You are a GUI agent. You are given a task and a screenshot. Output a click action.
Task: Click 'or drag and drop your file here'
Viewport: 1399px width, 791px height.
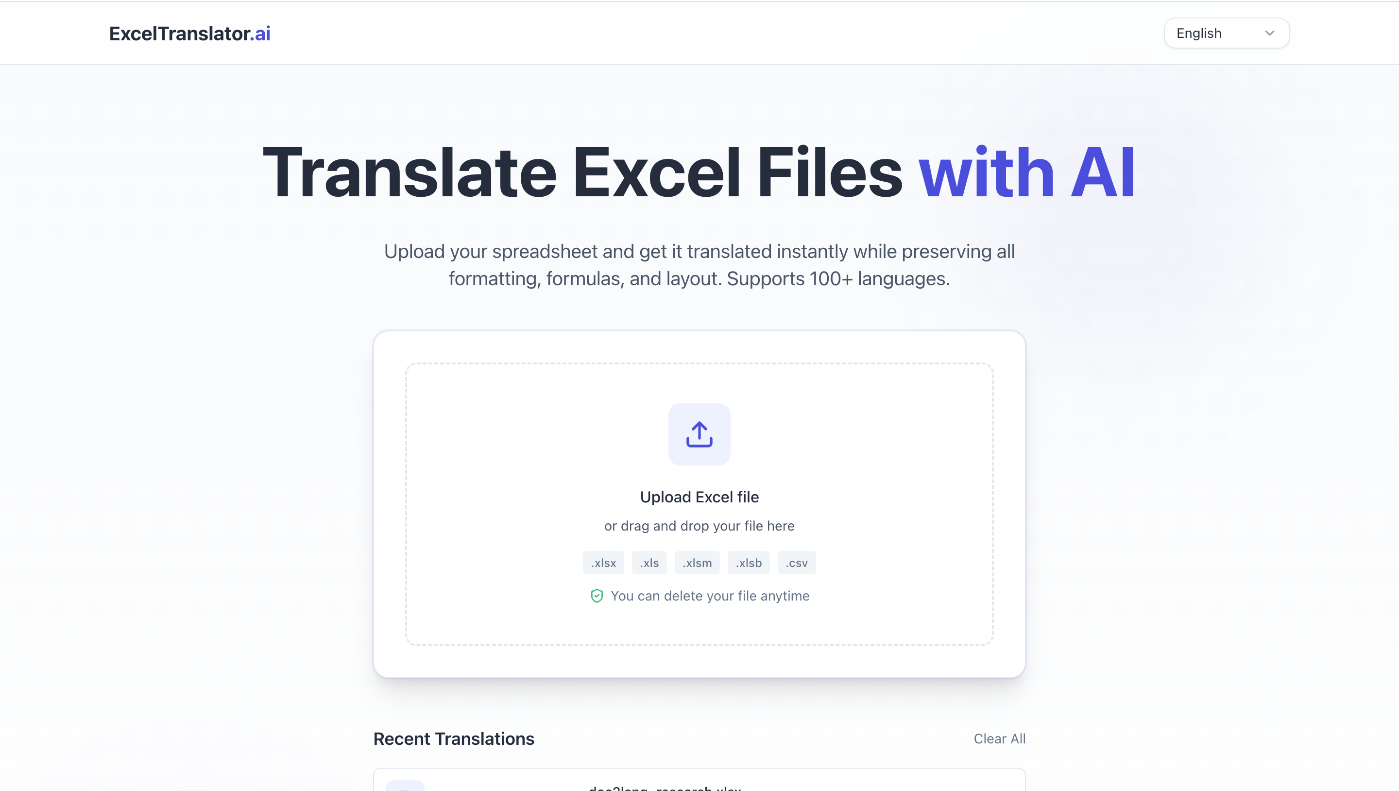point(699,526)
